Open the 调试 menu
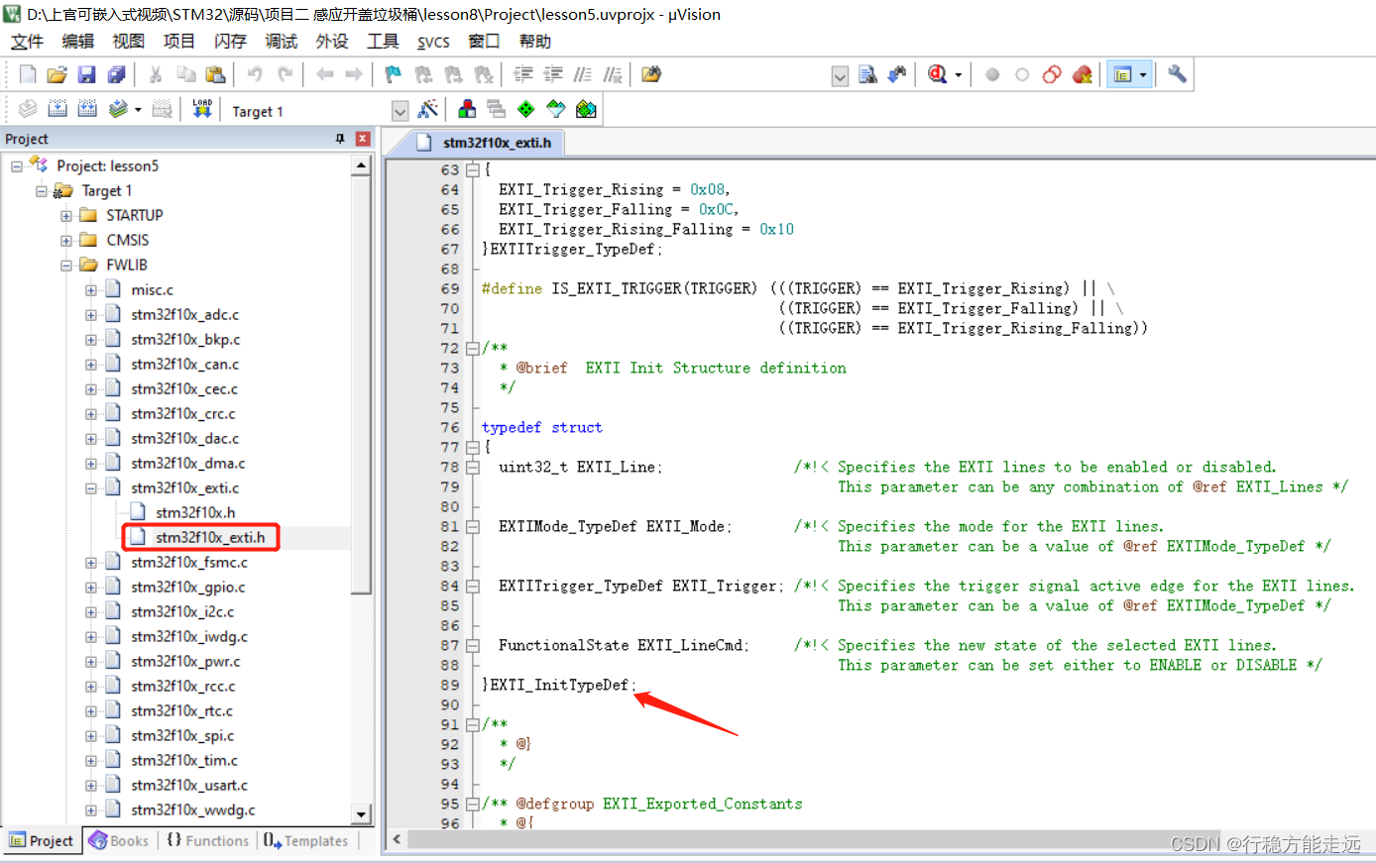1376x863 pixels. 281,41
